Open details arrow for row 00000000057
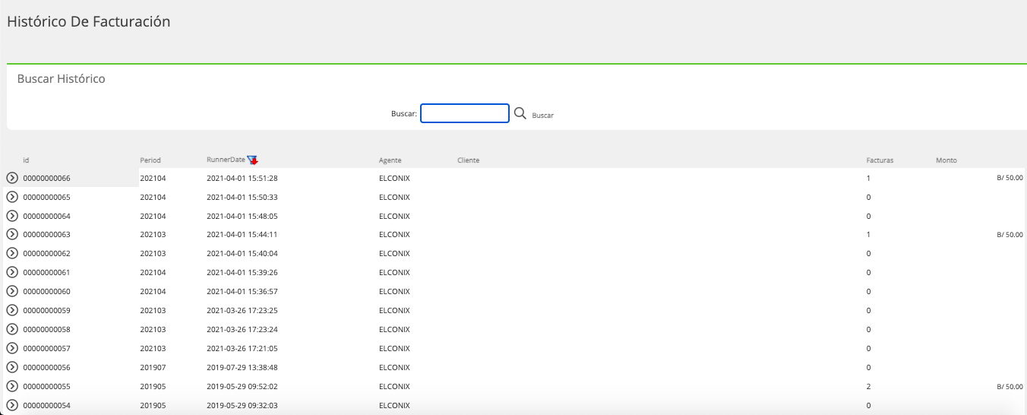 tap(12, 348)
